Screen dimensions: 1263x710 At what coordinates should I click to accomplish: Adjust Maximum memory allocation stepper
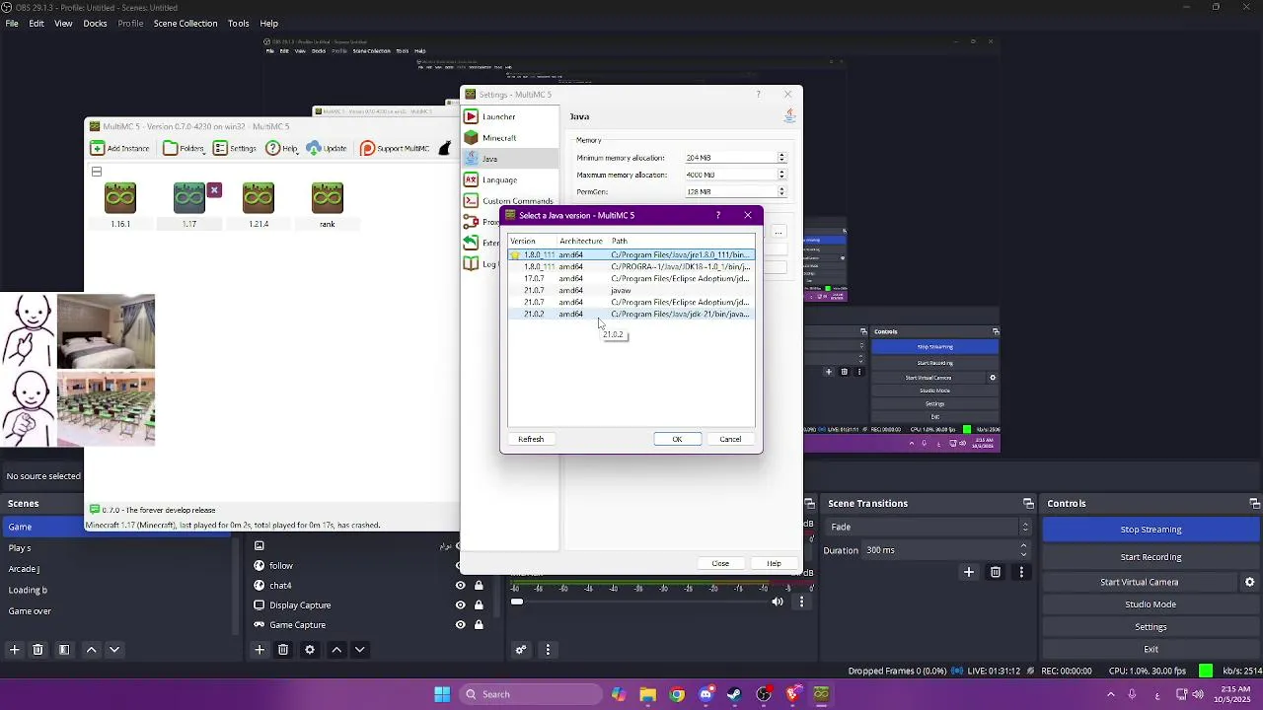(781, 176)
